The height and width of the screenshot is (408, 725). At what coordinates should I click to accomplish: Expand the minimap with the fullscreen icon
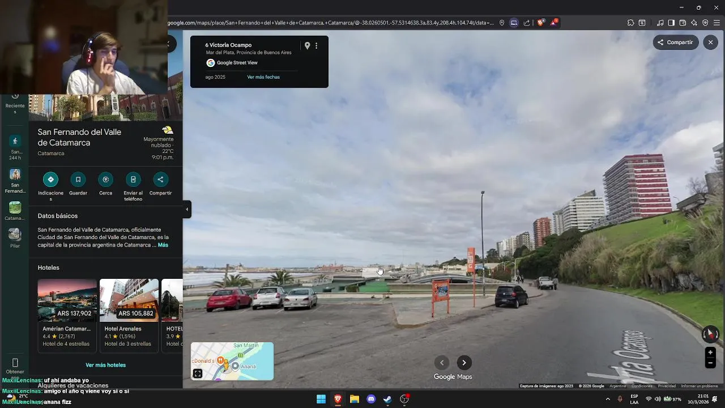pyautogui.click(x=198, y=373)
